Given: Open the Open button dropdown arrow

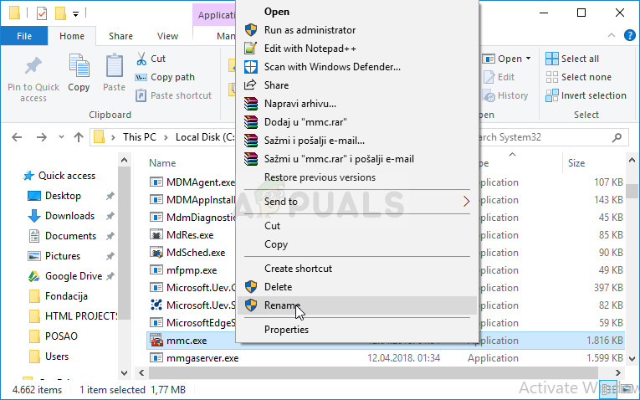Looking at the screenshot, I should coord(528,59).
